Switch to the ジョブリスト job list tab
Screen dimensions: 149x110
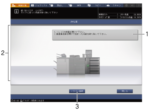39,5
